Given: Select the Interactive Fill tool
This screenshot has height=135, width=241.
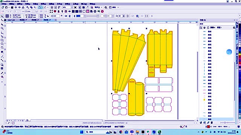Looking at the screenshot, I should tap(2, 77).
